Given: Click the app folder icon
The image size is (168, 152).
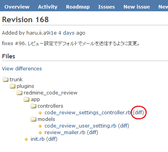Looking at the screenshot, I should pos(26,99).
